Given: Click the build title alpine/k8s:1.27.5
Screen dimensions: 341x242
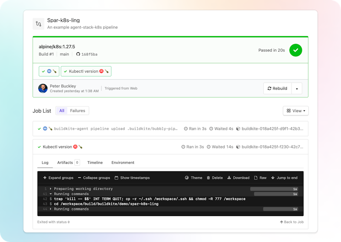Looking at the screenshot, I should click(x=57, y=47).
